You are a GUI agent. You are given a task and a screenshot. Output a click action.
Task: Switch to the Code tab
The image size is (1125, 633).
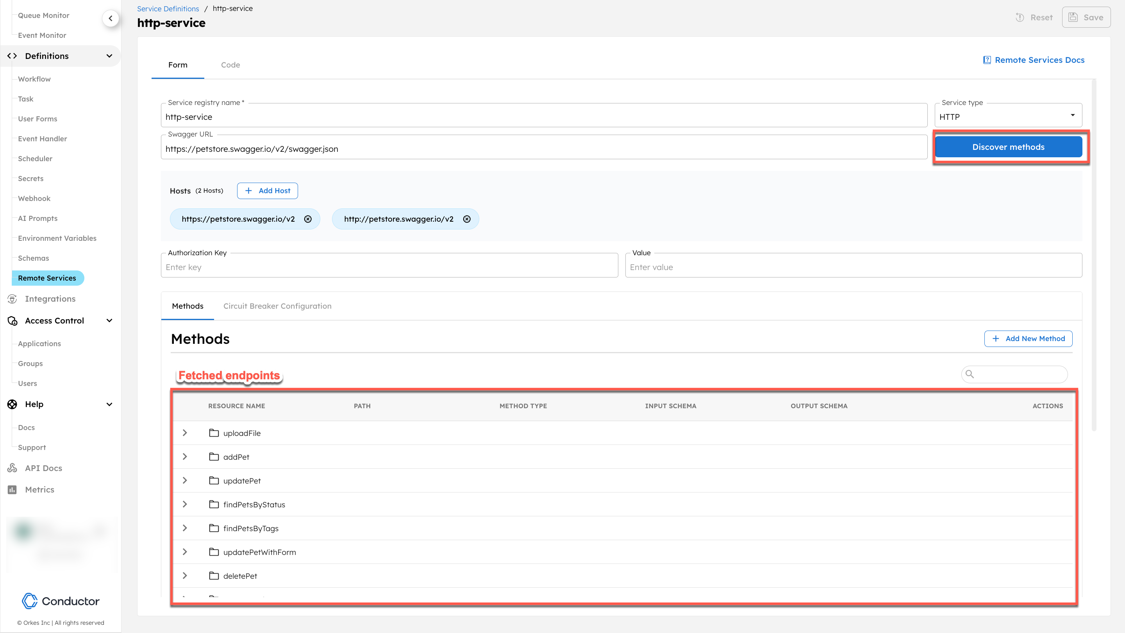coord(230,64)
